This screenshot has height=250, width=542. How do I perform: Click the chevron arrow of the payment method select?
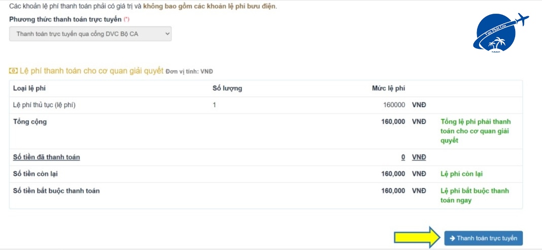(166, 34)
